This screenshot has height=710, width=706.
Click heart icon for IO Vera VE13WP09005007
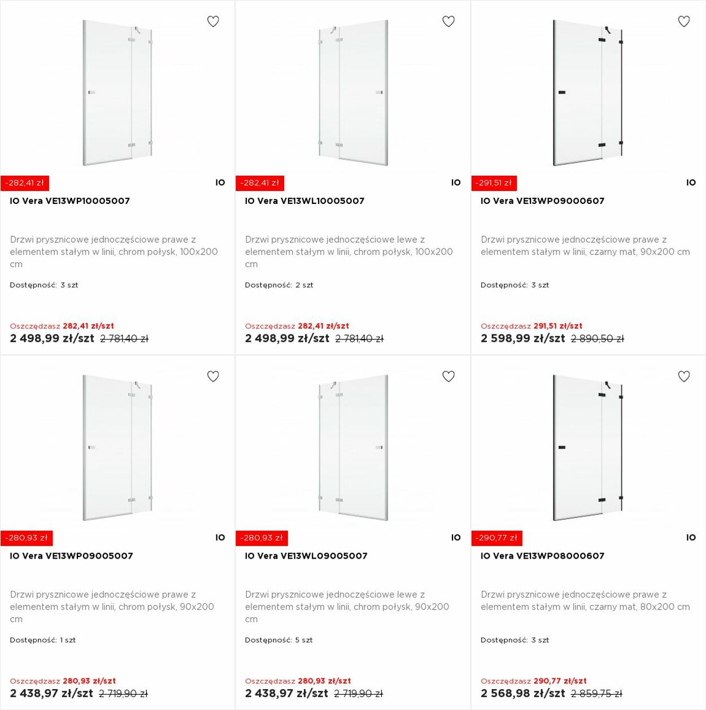[x=213, y=376]
